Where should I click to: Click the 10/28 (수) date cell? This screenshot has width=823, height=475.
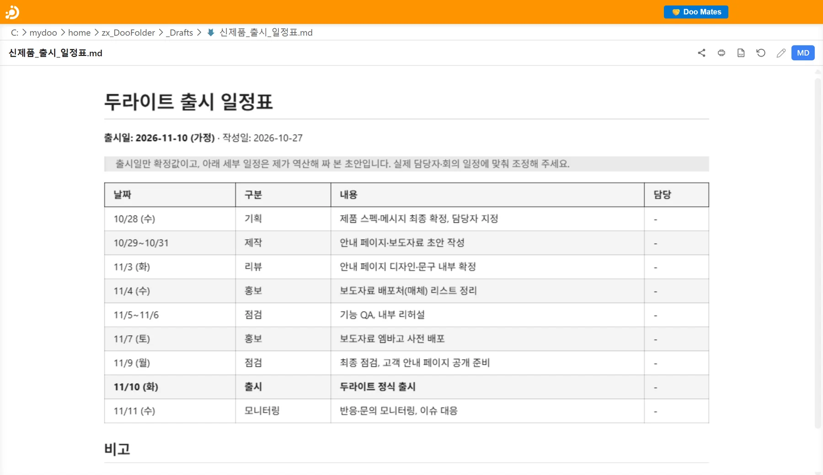[x=170, y=219]
